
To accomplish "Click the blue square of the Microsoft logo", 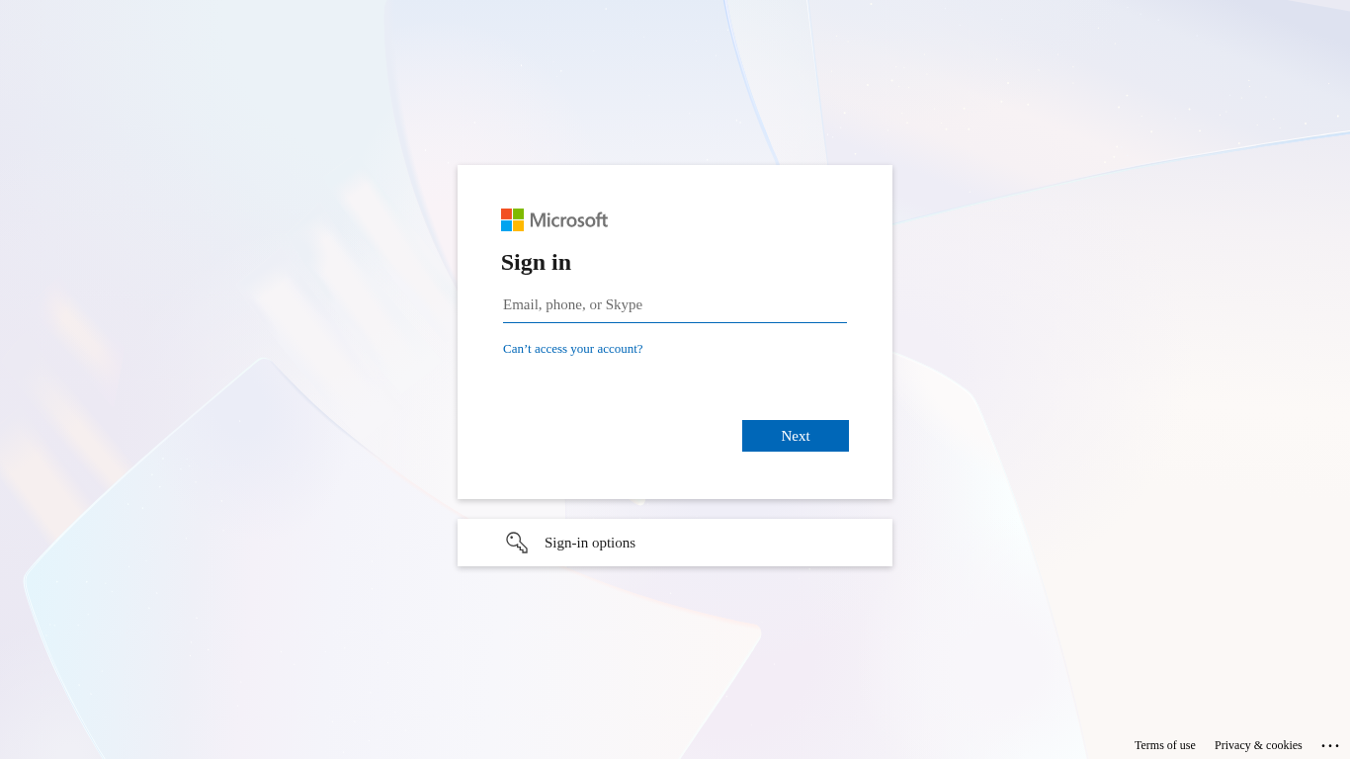I will [506, 225].
